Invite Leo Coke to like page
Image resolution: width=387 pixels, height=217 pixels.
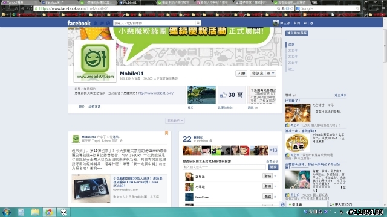click(x=267, y=197)
